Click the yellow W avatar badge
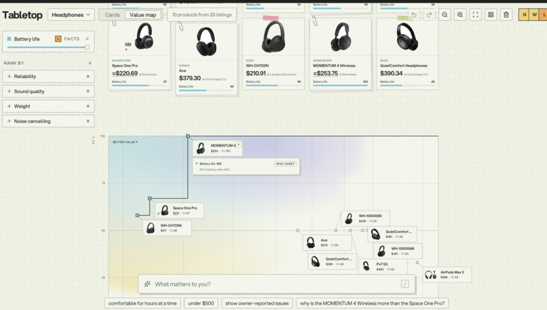The height and width of the screenshot is (310, 547). point(534,15)
